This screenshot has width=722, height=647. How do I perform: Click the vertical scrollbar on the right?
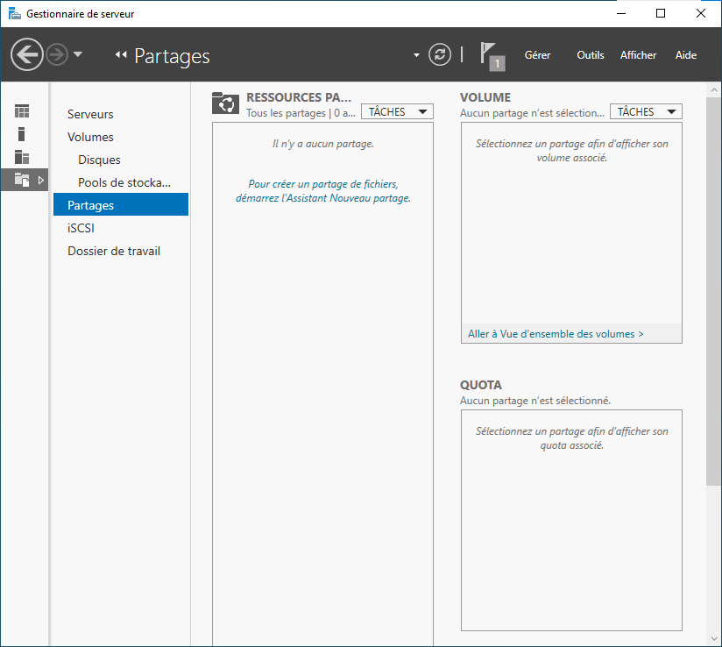(713, 351)
